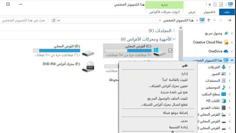Choose Pin to Start (تثبيت بالقائمة 'ابدأ')
This screenshot has height=133, width=236.
158,80
